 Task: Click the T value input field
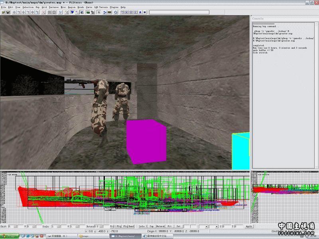point(238,226)
